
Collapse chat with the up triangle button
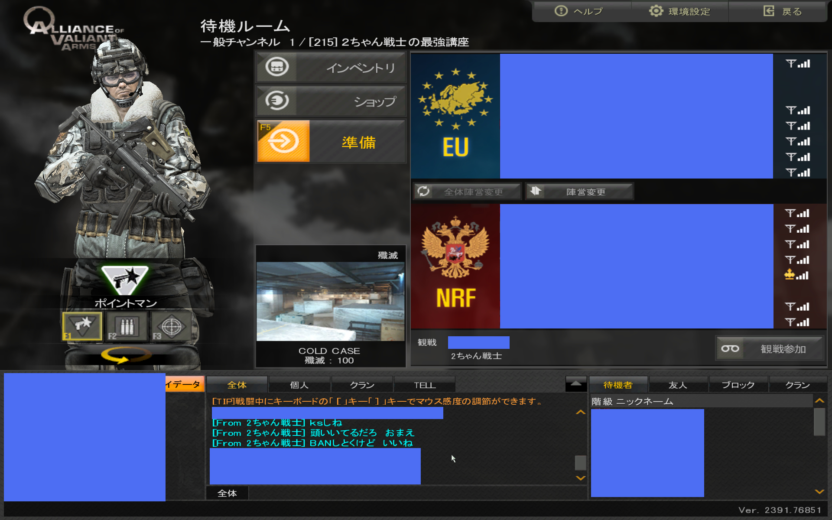[576, 384]
